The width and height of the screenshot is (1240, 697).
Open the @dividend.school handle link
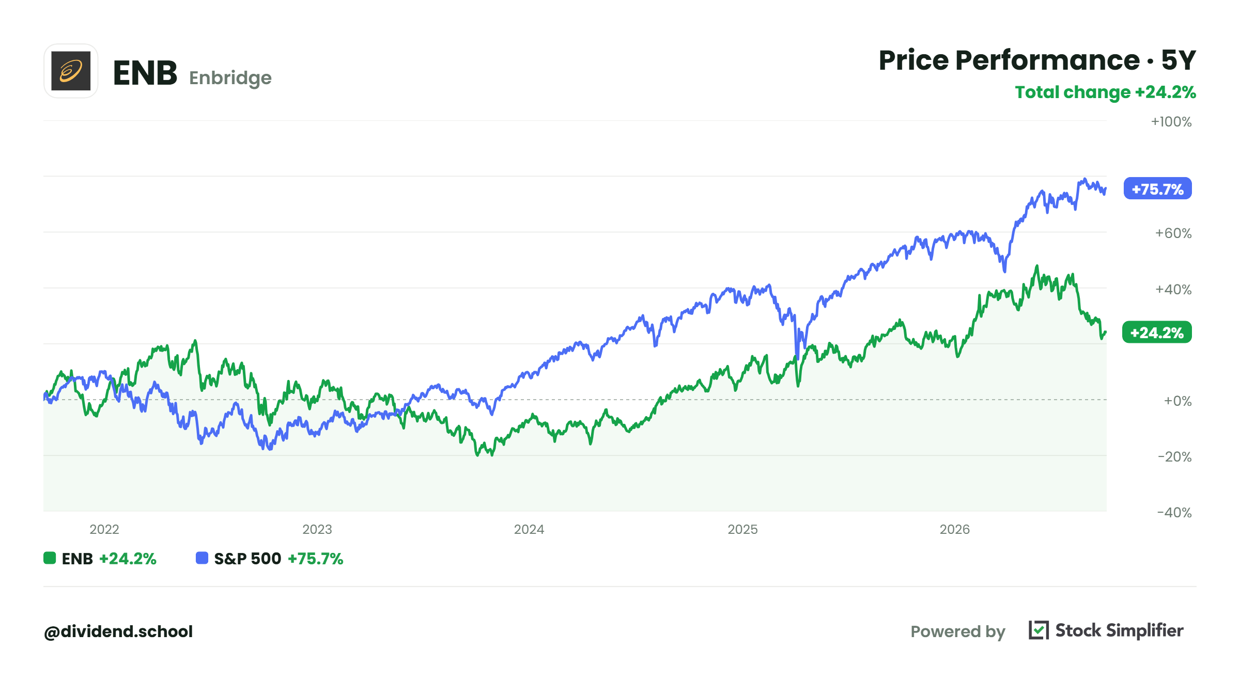tap(118, 631)
